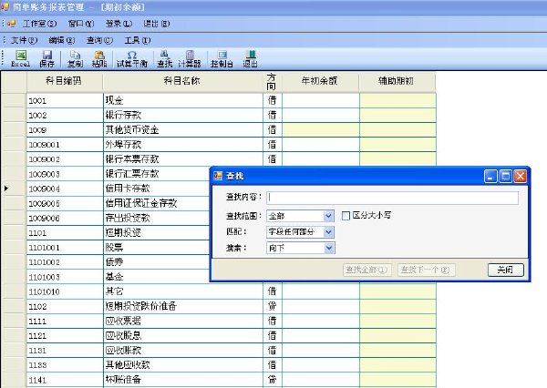This screenshot has height=388, width=547.
Task: Select the cell 其他应收款
Action: (x=183, y=364)
